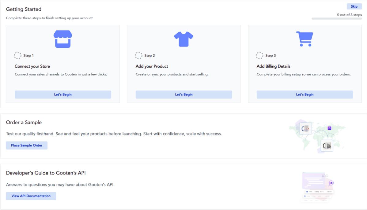Click the Step 1 dashed circle indicator
367x210 pixels.
(18, 56)
